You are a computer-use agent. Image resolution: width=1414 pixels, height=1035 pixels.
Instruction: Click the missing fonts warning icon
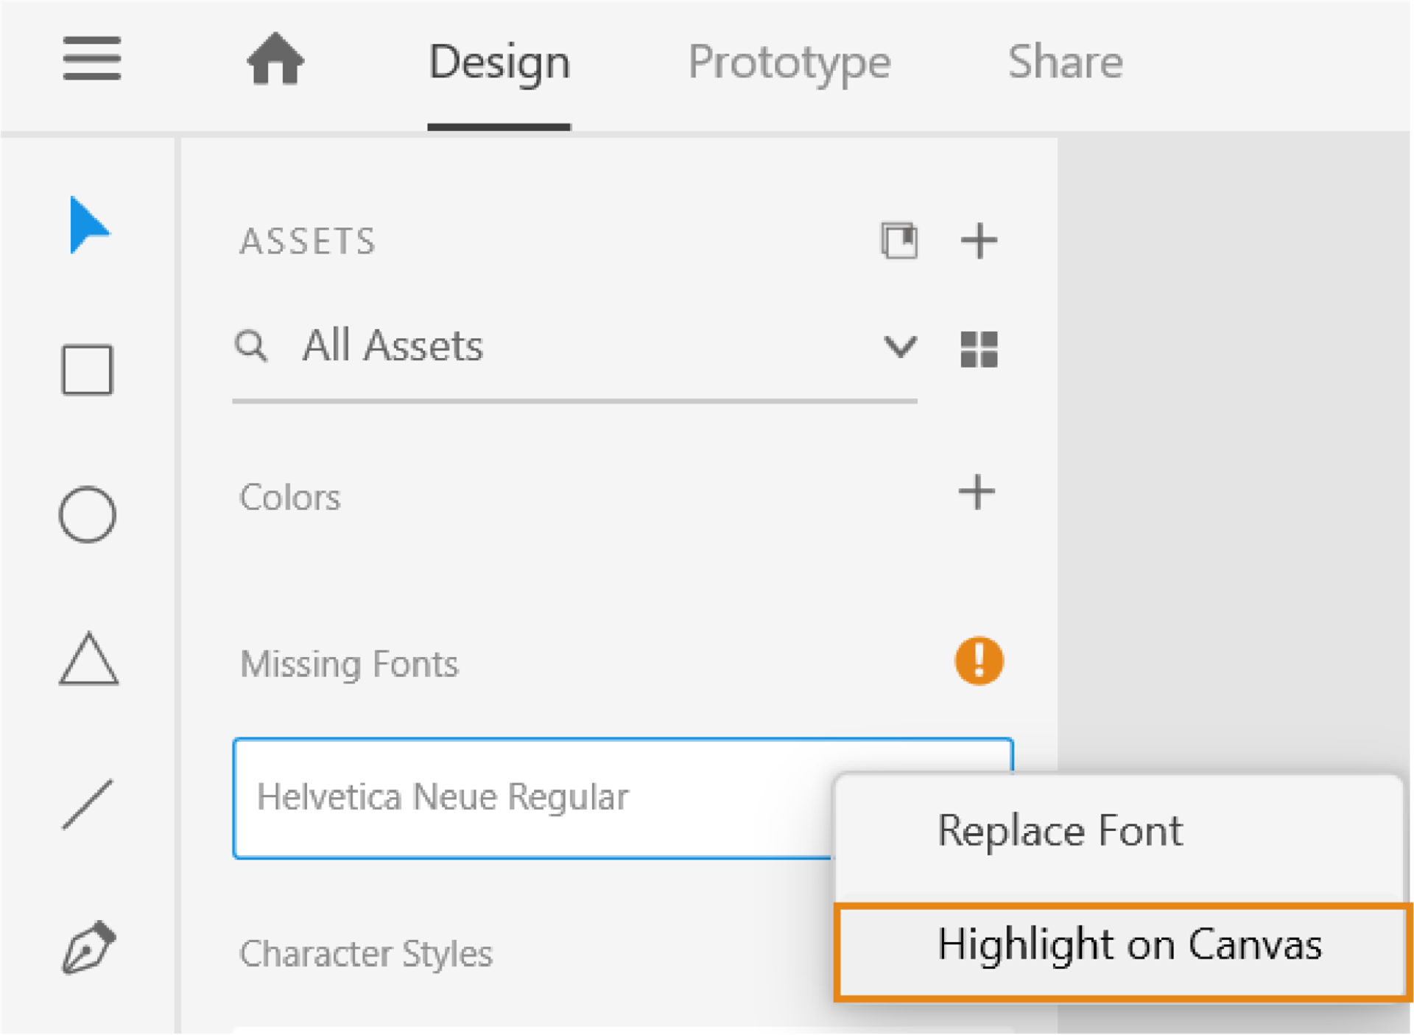979,661
